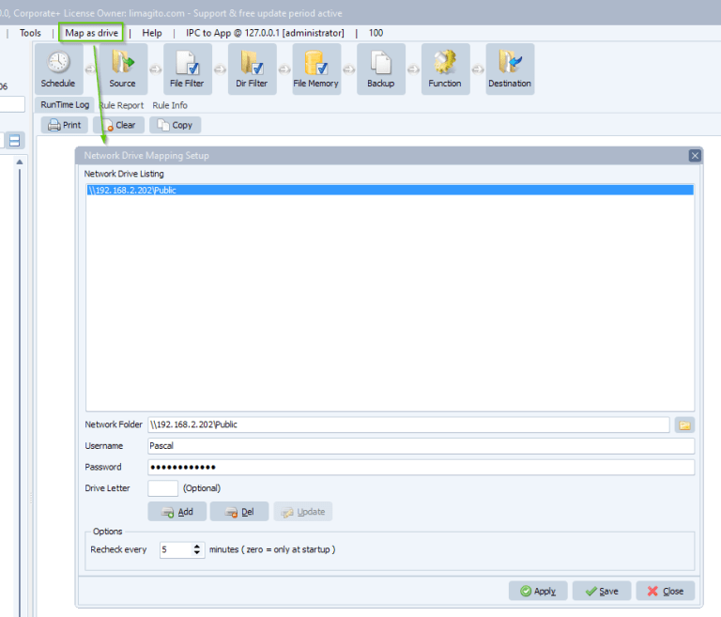The height and width of the screenshot is (617, 721).
Task: Click the Update button
Action: 302,512
